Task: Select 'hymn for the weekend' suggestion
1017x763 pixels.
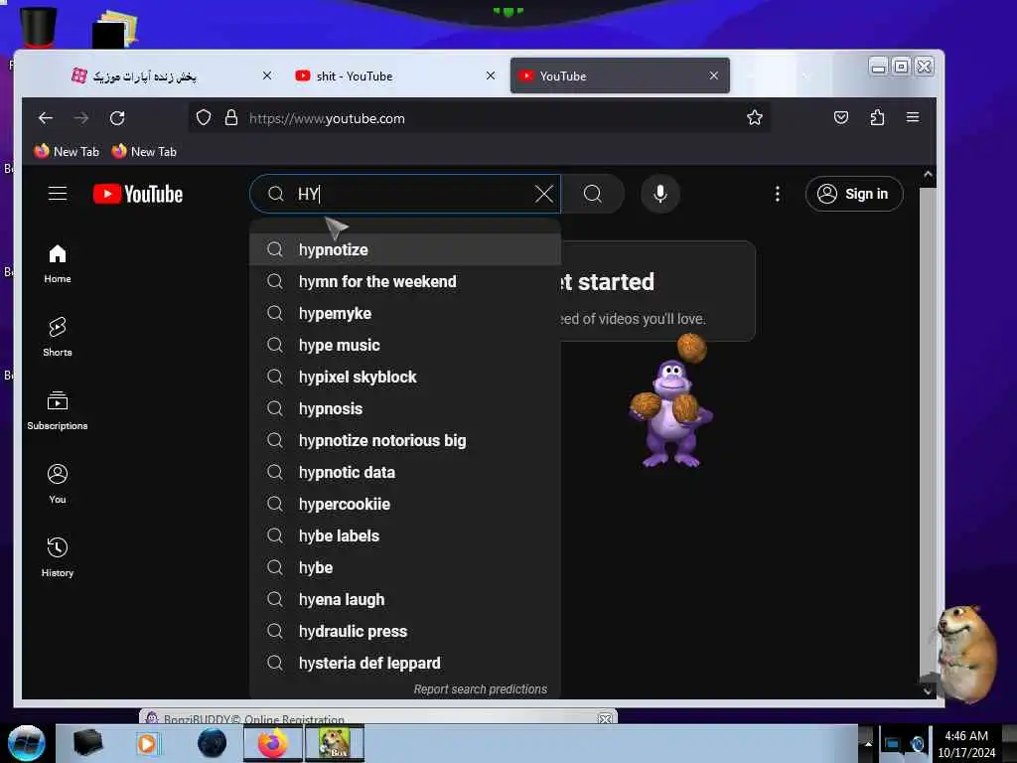Action: click(x=405, y=281)
